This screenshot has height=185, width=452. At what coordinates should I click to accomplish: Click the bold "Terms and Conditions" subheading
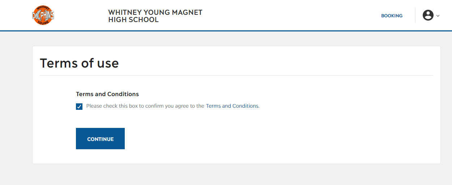pos(107,94)
